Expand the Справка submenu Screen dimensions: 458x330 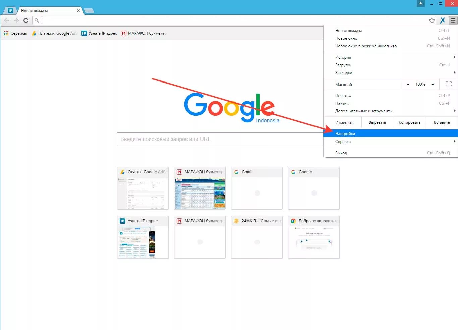[391, 142]
